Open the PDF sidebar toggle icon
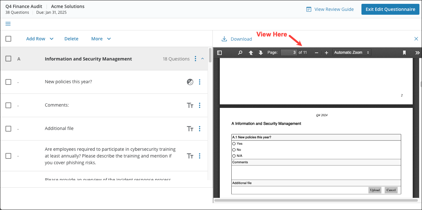The width and height of the screenshot is (422, 210). coord(220,52)
